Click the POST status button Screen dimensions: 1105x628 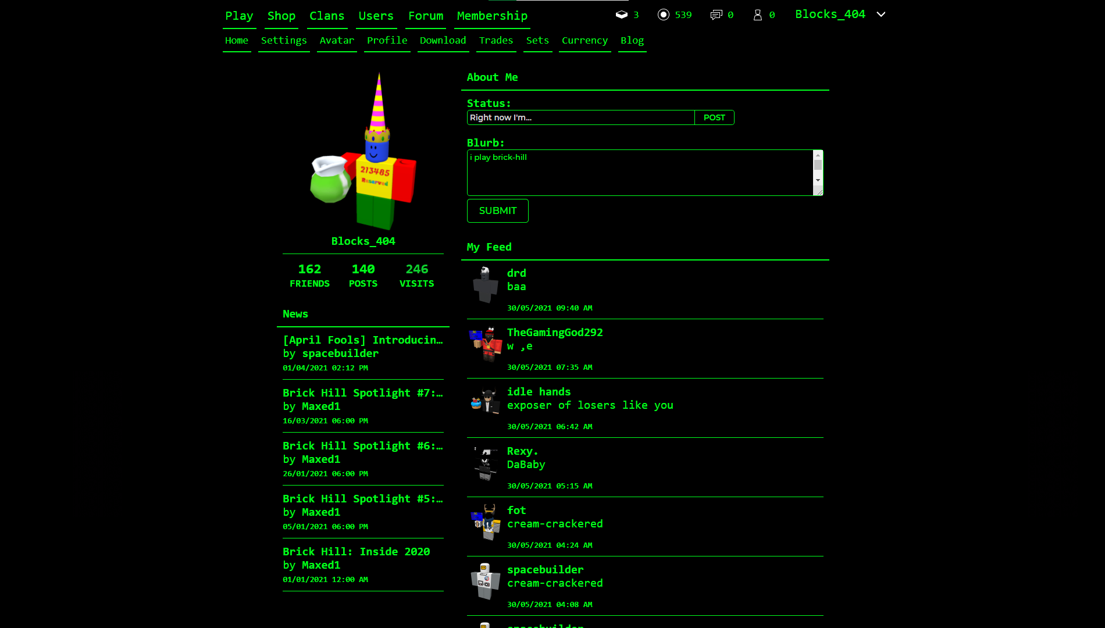tap(714, 117)
